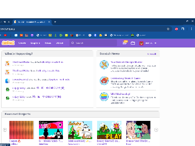
Task: Show previous featured projects with left arrow
Action: tap(5, 130)
